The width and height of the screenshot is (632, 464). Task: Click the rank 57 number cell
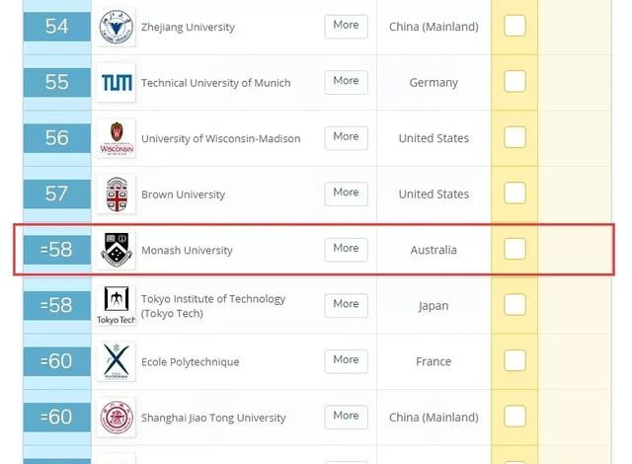point(56,194)
